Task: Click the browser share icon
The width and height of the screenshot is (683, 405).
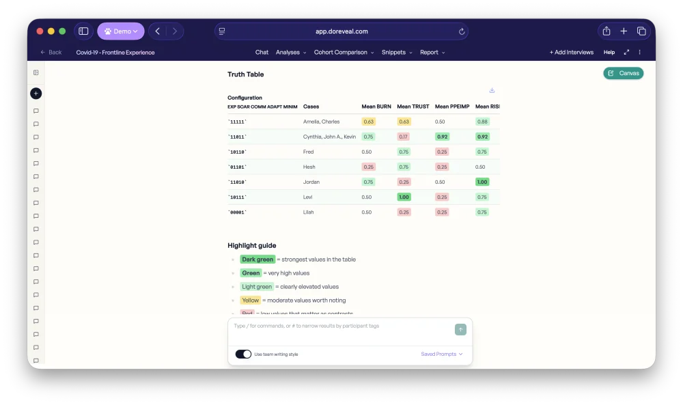Action: click(607, 31)
